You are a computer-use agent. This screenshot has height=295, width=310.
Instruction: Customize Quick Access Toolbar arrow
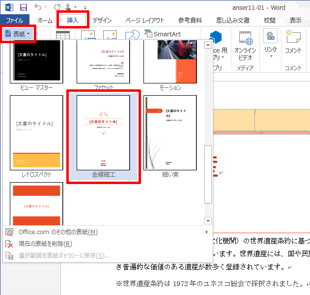coord(85,8)
